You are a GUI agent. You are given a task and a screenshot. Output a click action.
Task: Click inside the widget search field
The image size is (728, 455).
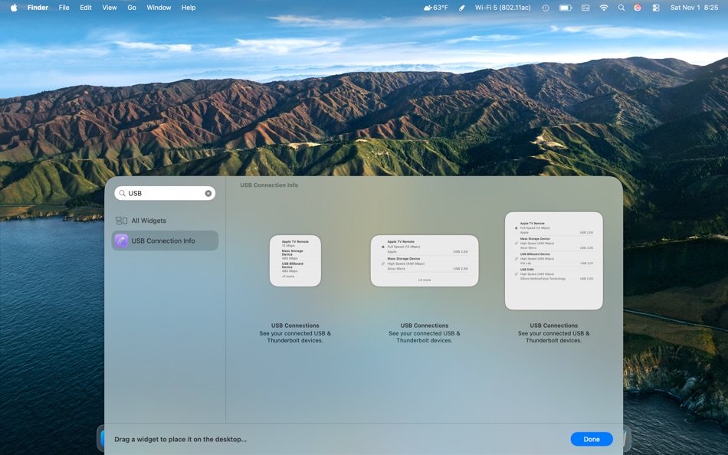point(161,192)
